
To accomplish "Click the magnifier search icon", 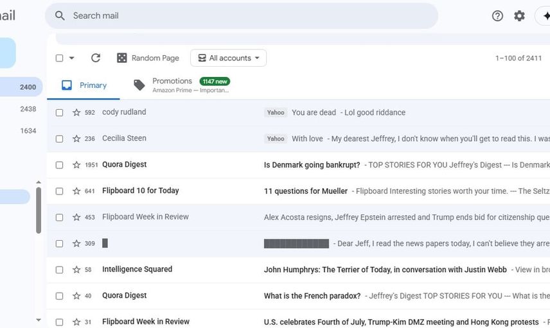I will (60, 16).
